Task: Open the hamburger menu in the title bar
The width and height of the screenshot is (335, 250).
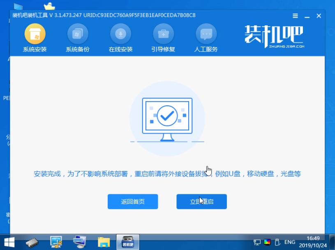Action: pyautogui.click(x=295, y=16)
